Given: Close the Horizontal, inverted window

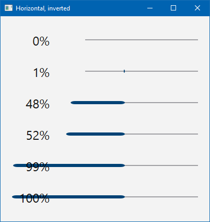Looking at the screenshot, I should coord(197,8).
